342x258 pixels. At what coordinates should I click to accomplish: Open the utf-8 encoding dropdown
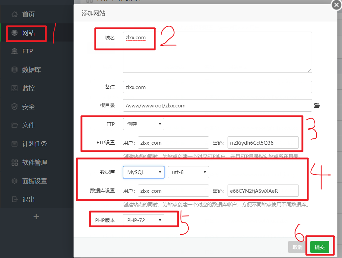pos(188,172)
